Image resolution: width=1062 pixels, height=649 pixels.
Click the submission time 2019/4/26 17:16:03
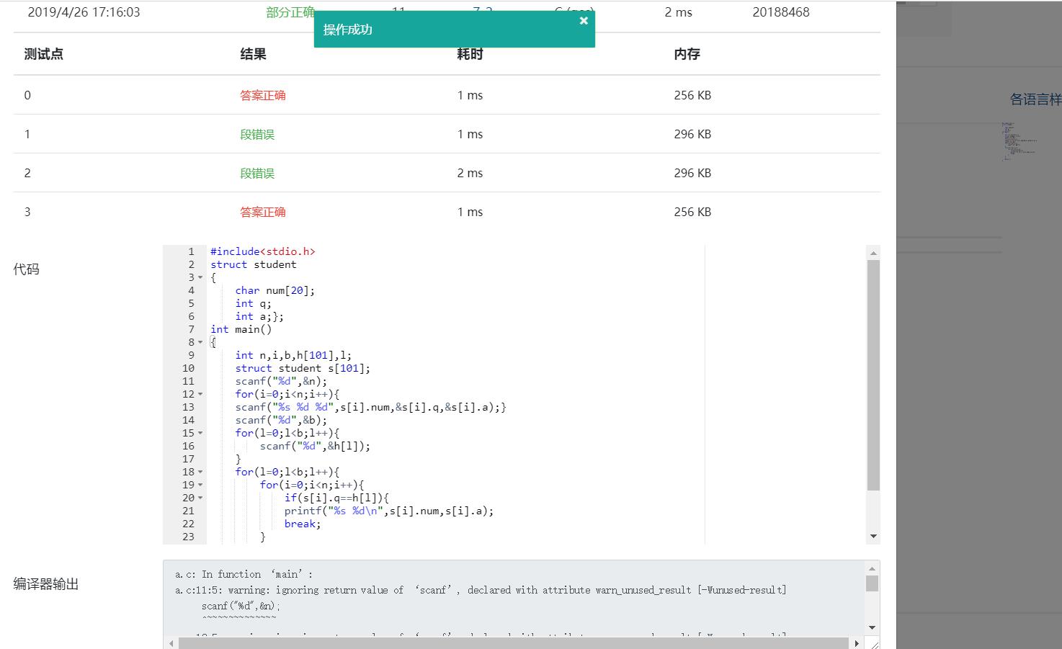(x=84, y=12)
